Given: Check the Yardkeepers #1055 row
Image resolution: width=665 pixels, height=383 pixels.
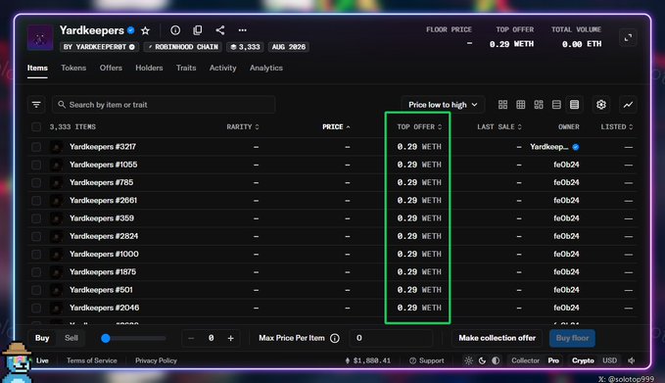Looking at the screenshot, I should coord(36,165).
